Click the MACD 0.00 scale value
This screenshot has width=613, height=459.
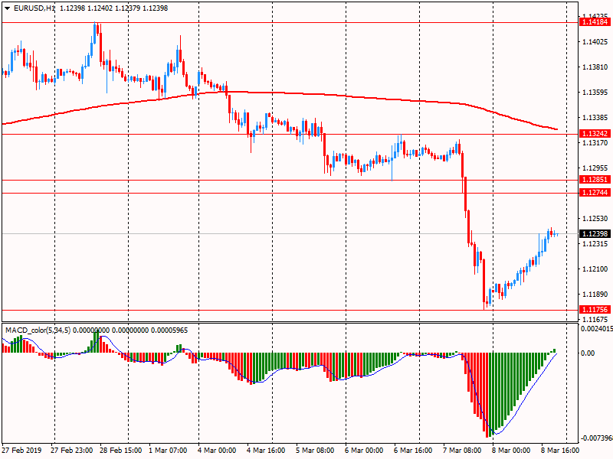(588, 353)
